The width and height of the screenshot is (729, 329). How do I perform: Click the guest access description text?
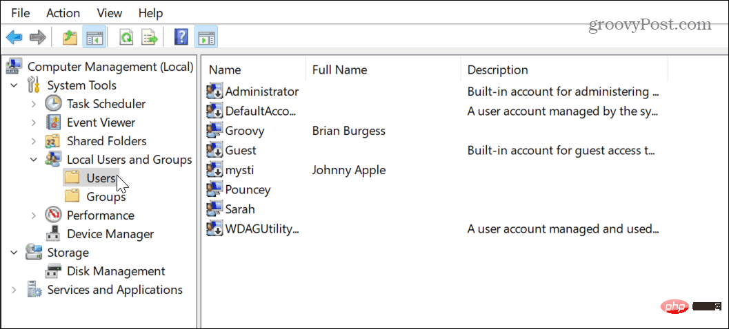coord(561,150)
